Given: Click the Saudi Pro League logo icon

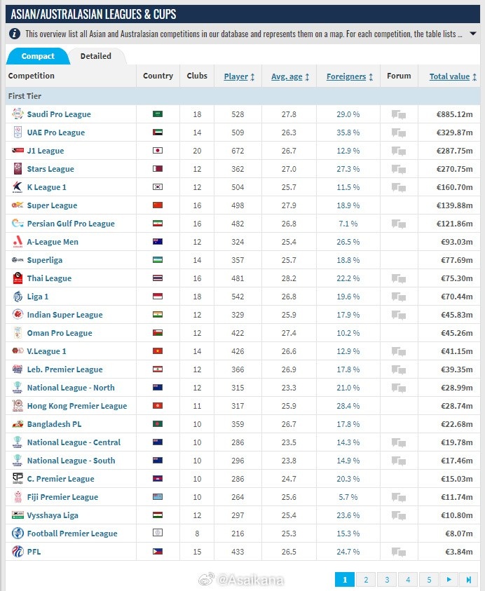Looking at the screenshot, I should [18, 114].
